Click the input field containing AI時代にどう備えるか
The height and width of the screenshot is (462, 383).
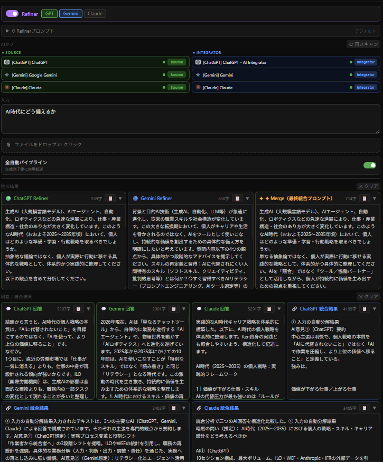[x=191, y=118]
